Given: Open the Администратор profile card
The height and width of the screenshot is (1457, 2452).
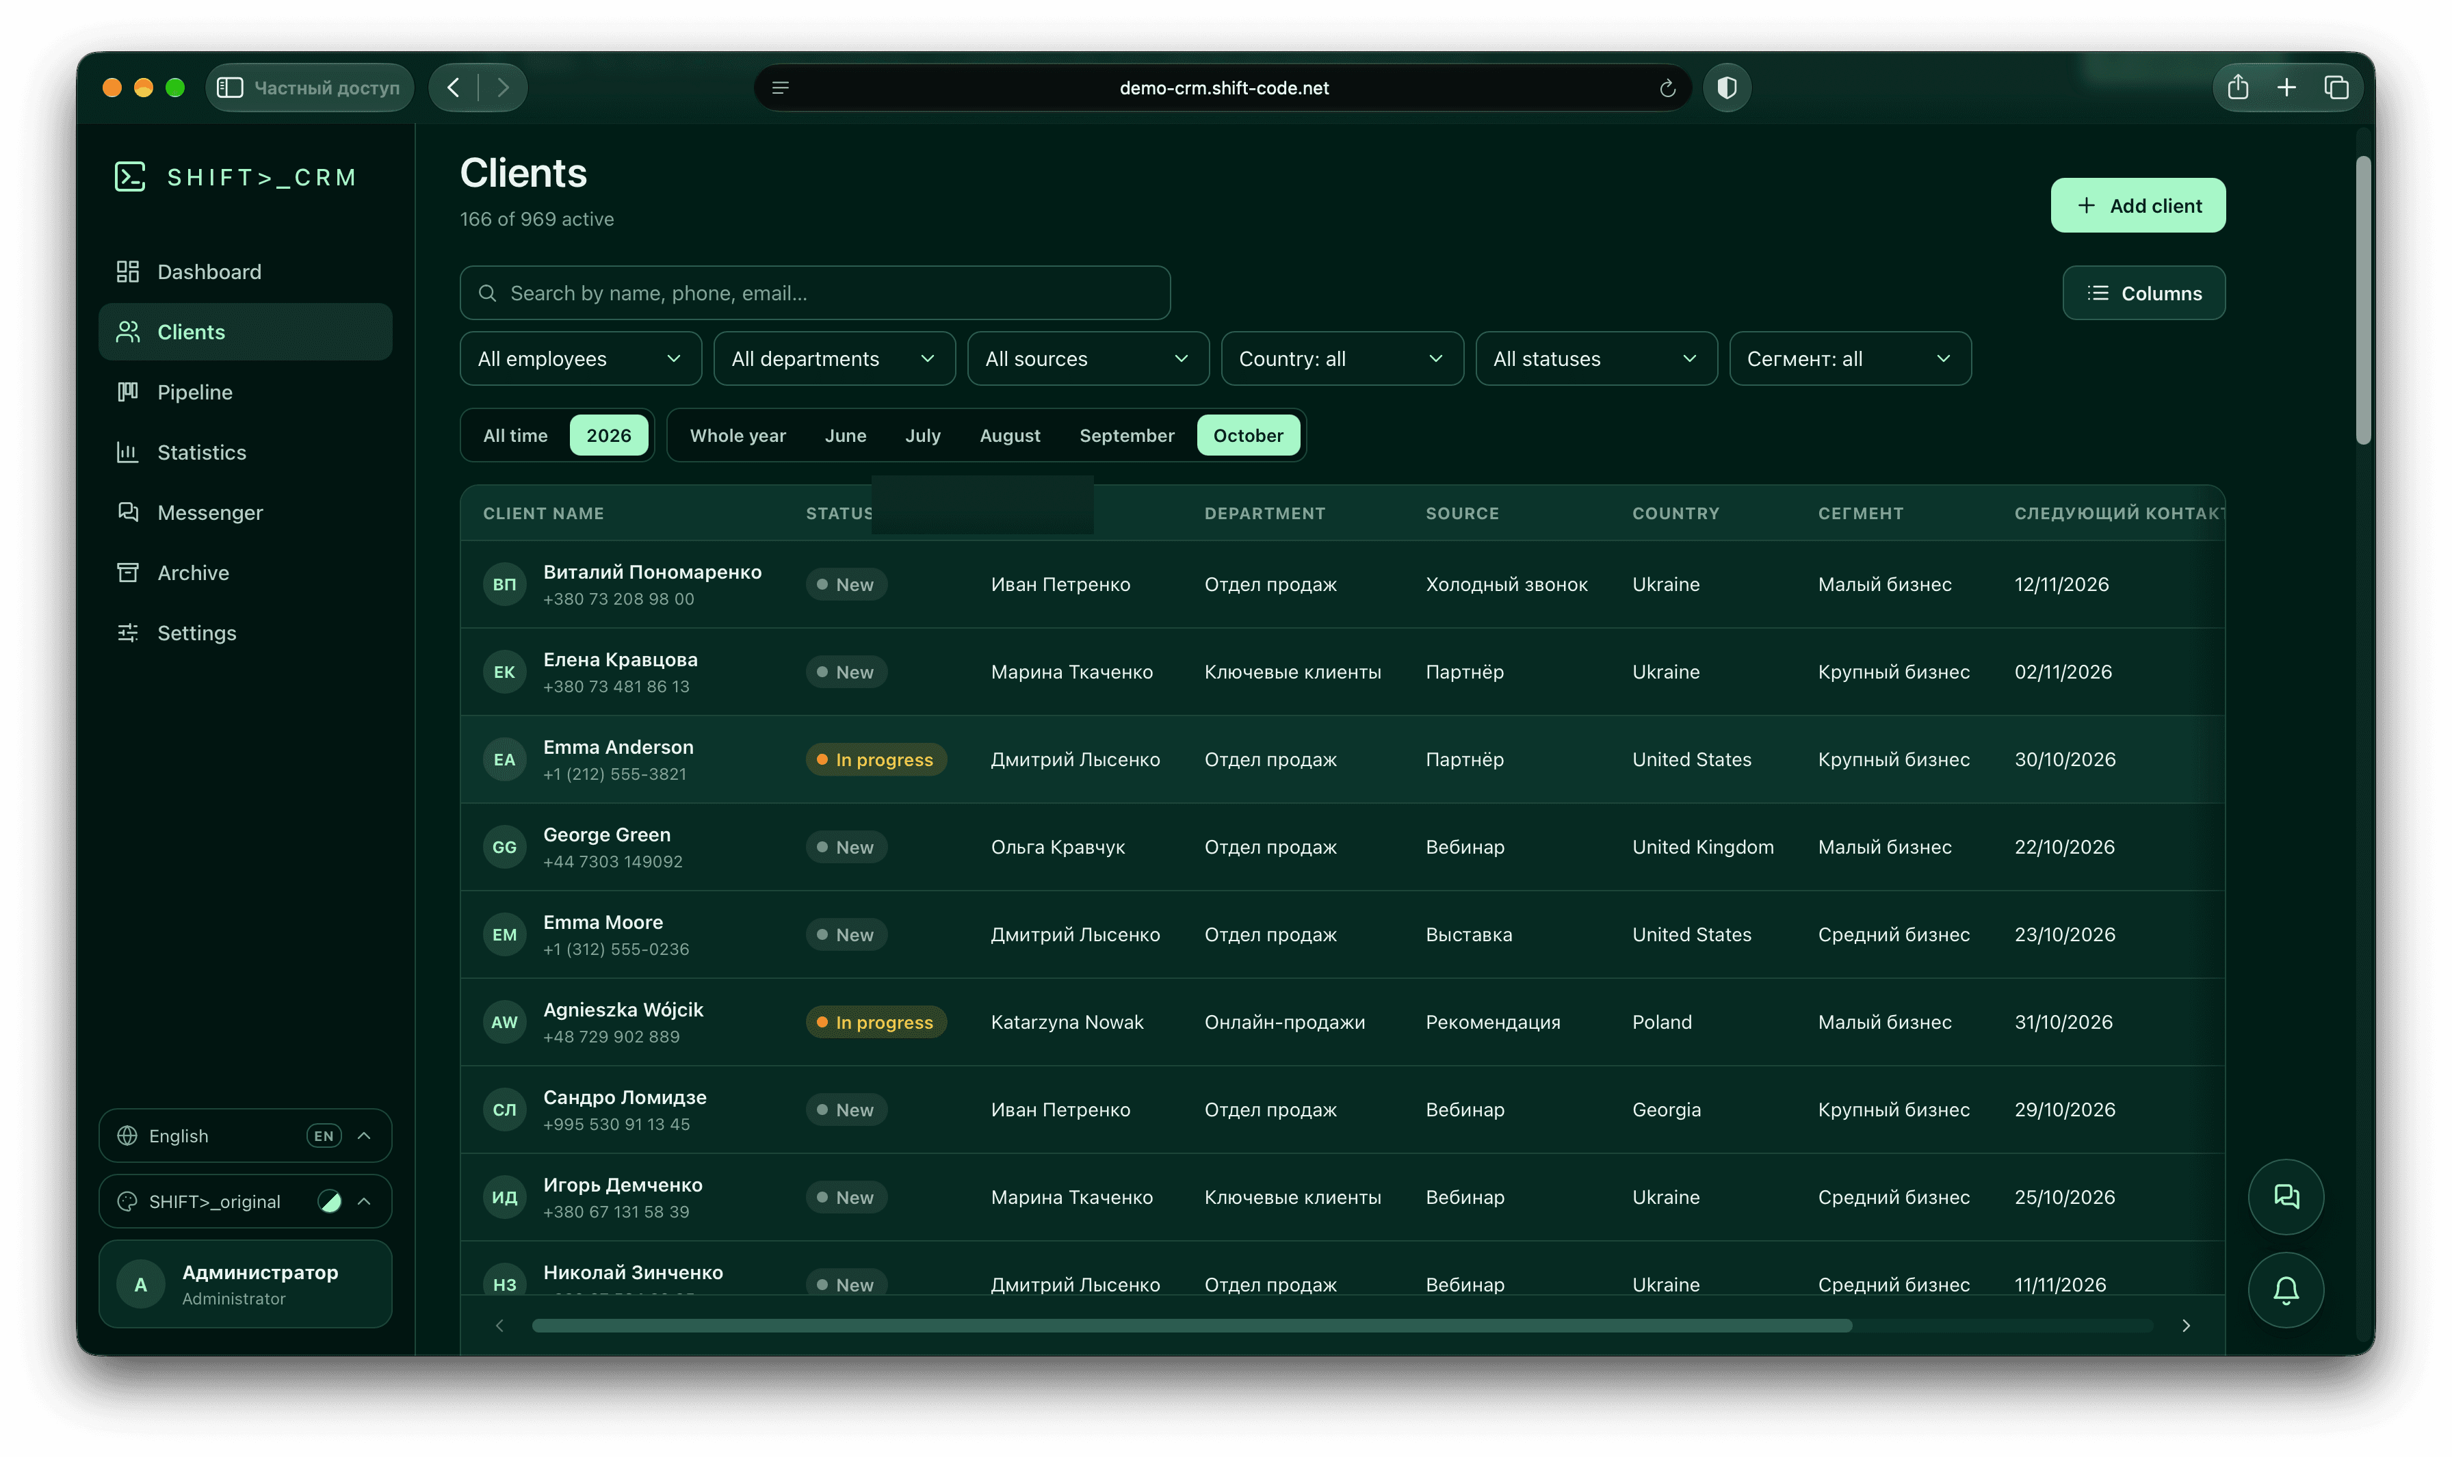Looking at the screenshot, I should 246,1284.
